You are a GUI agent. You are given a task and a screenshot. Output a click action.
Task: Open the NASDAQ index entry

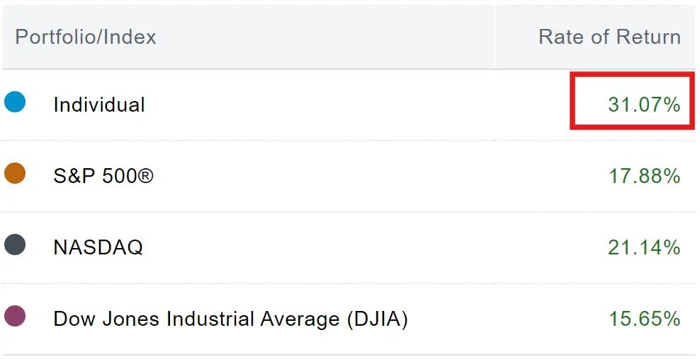[98, 247]
